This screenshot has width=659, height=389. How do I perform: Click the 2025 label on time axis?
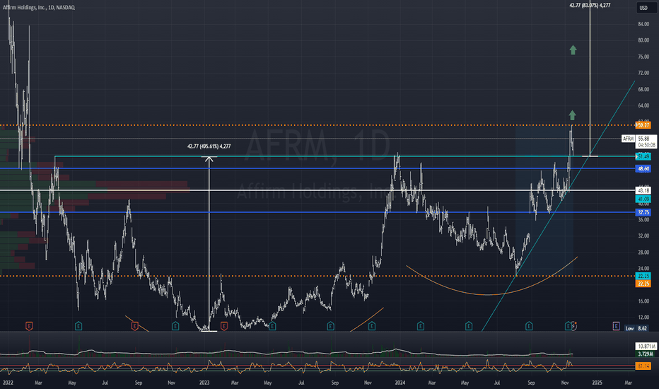(x=597, y=383)
